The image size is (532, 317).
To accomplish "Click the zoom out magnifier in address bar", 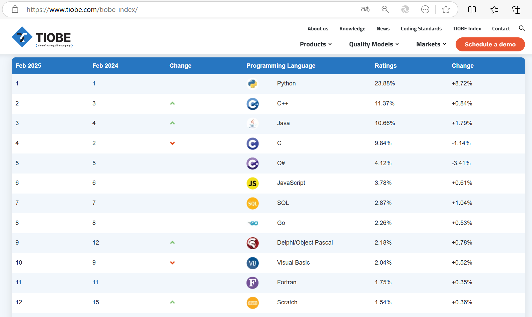I will 385,9.
